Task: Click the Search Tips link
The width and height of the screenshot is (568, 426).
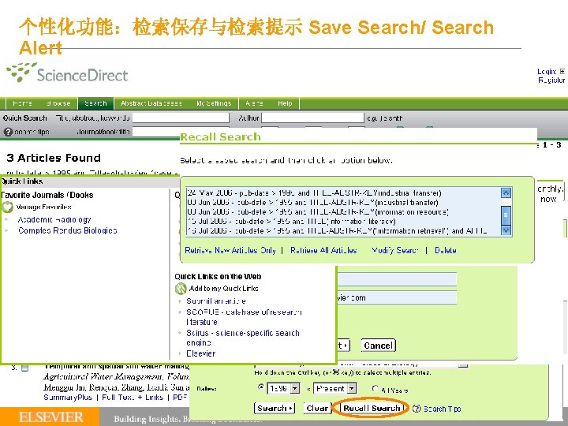Action: tap(442, 409)
